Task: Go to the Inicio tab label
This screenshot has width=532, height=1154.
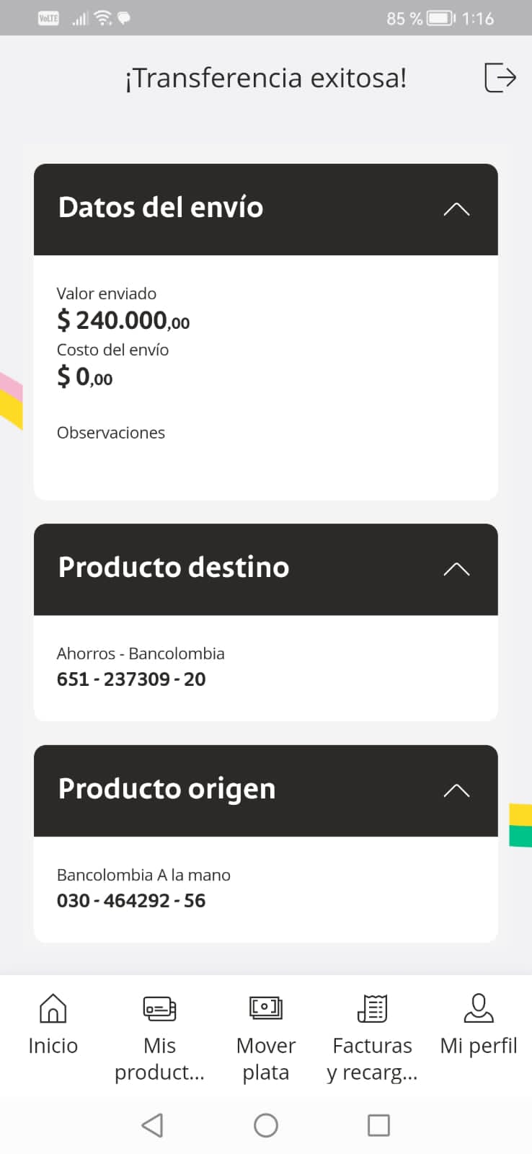Action: tap(53, 1046)
